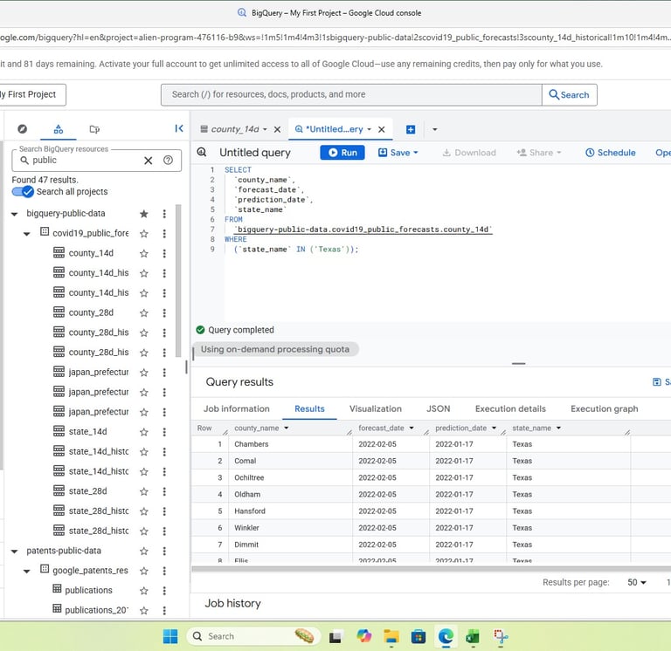Image resolution: width=671 pixels, height=651 pixels.
Task: Open the Explorer compass icon in the left panel
Action: (22, 128)
